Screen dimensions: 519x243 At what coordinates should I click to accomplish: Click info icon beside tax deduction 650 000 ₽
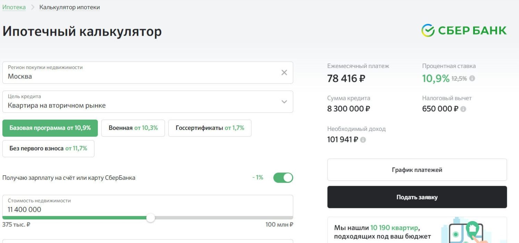pyautogui.click(x=463, y=109)
